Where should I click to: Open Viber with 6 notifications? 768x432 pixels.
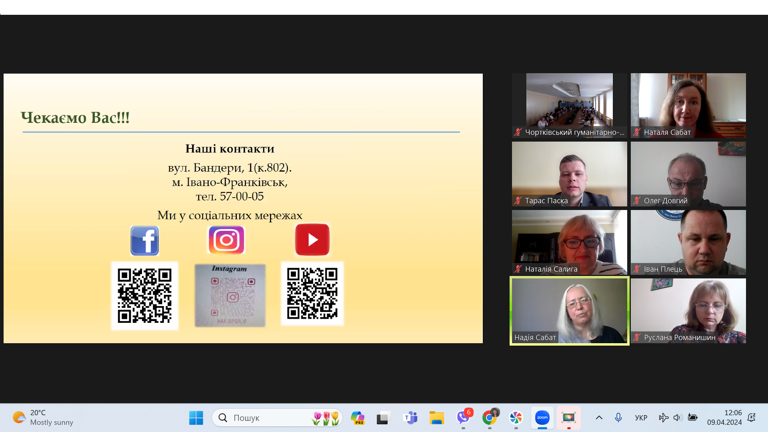click(x=463, y=418)
